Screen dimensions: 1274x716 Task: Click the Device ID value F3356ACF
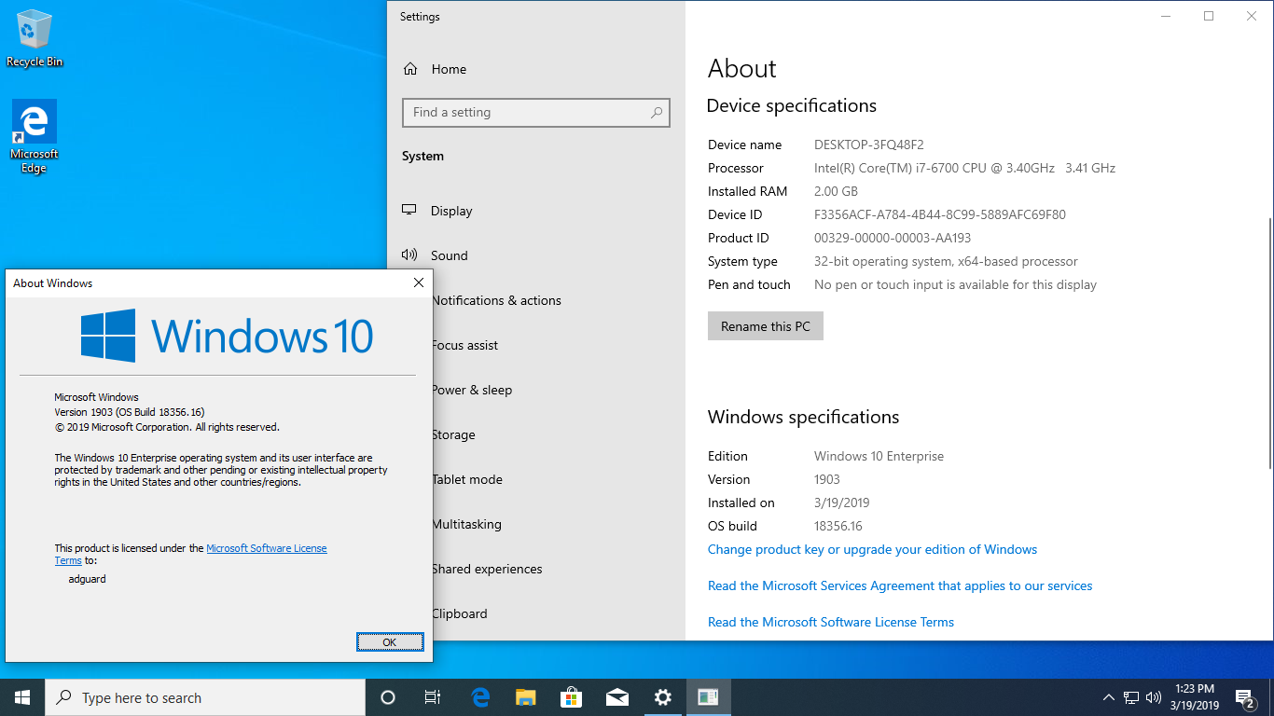[x=940, y=214]
